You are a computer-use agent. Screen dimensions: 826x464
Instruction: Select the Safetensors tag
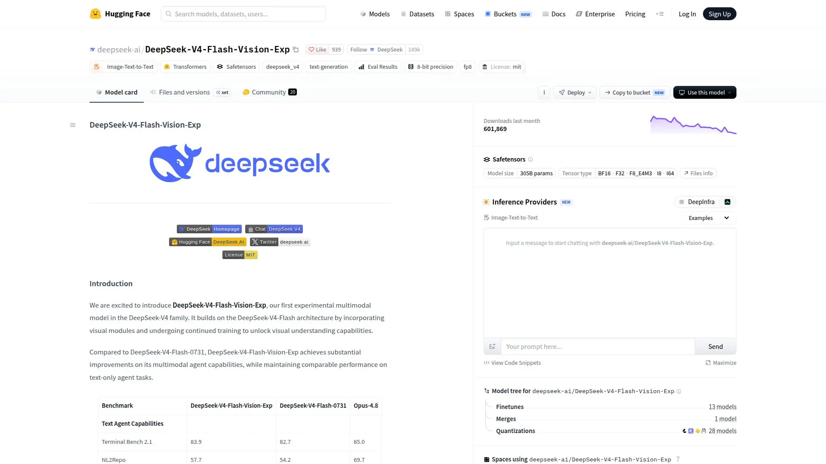(236, 67)
